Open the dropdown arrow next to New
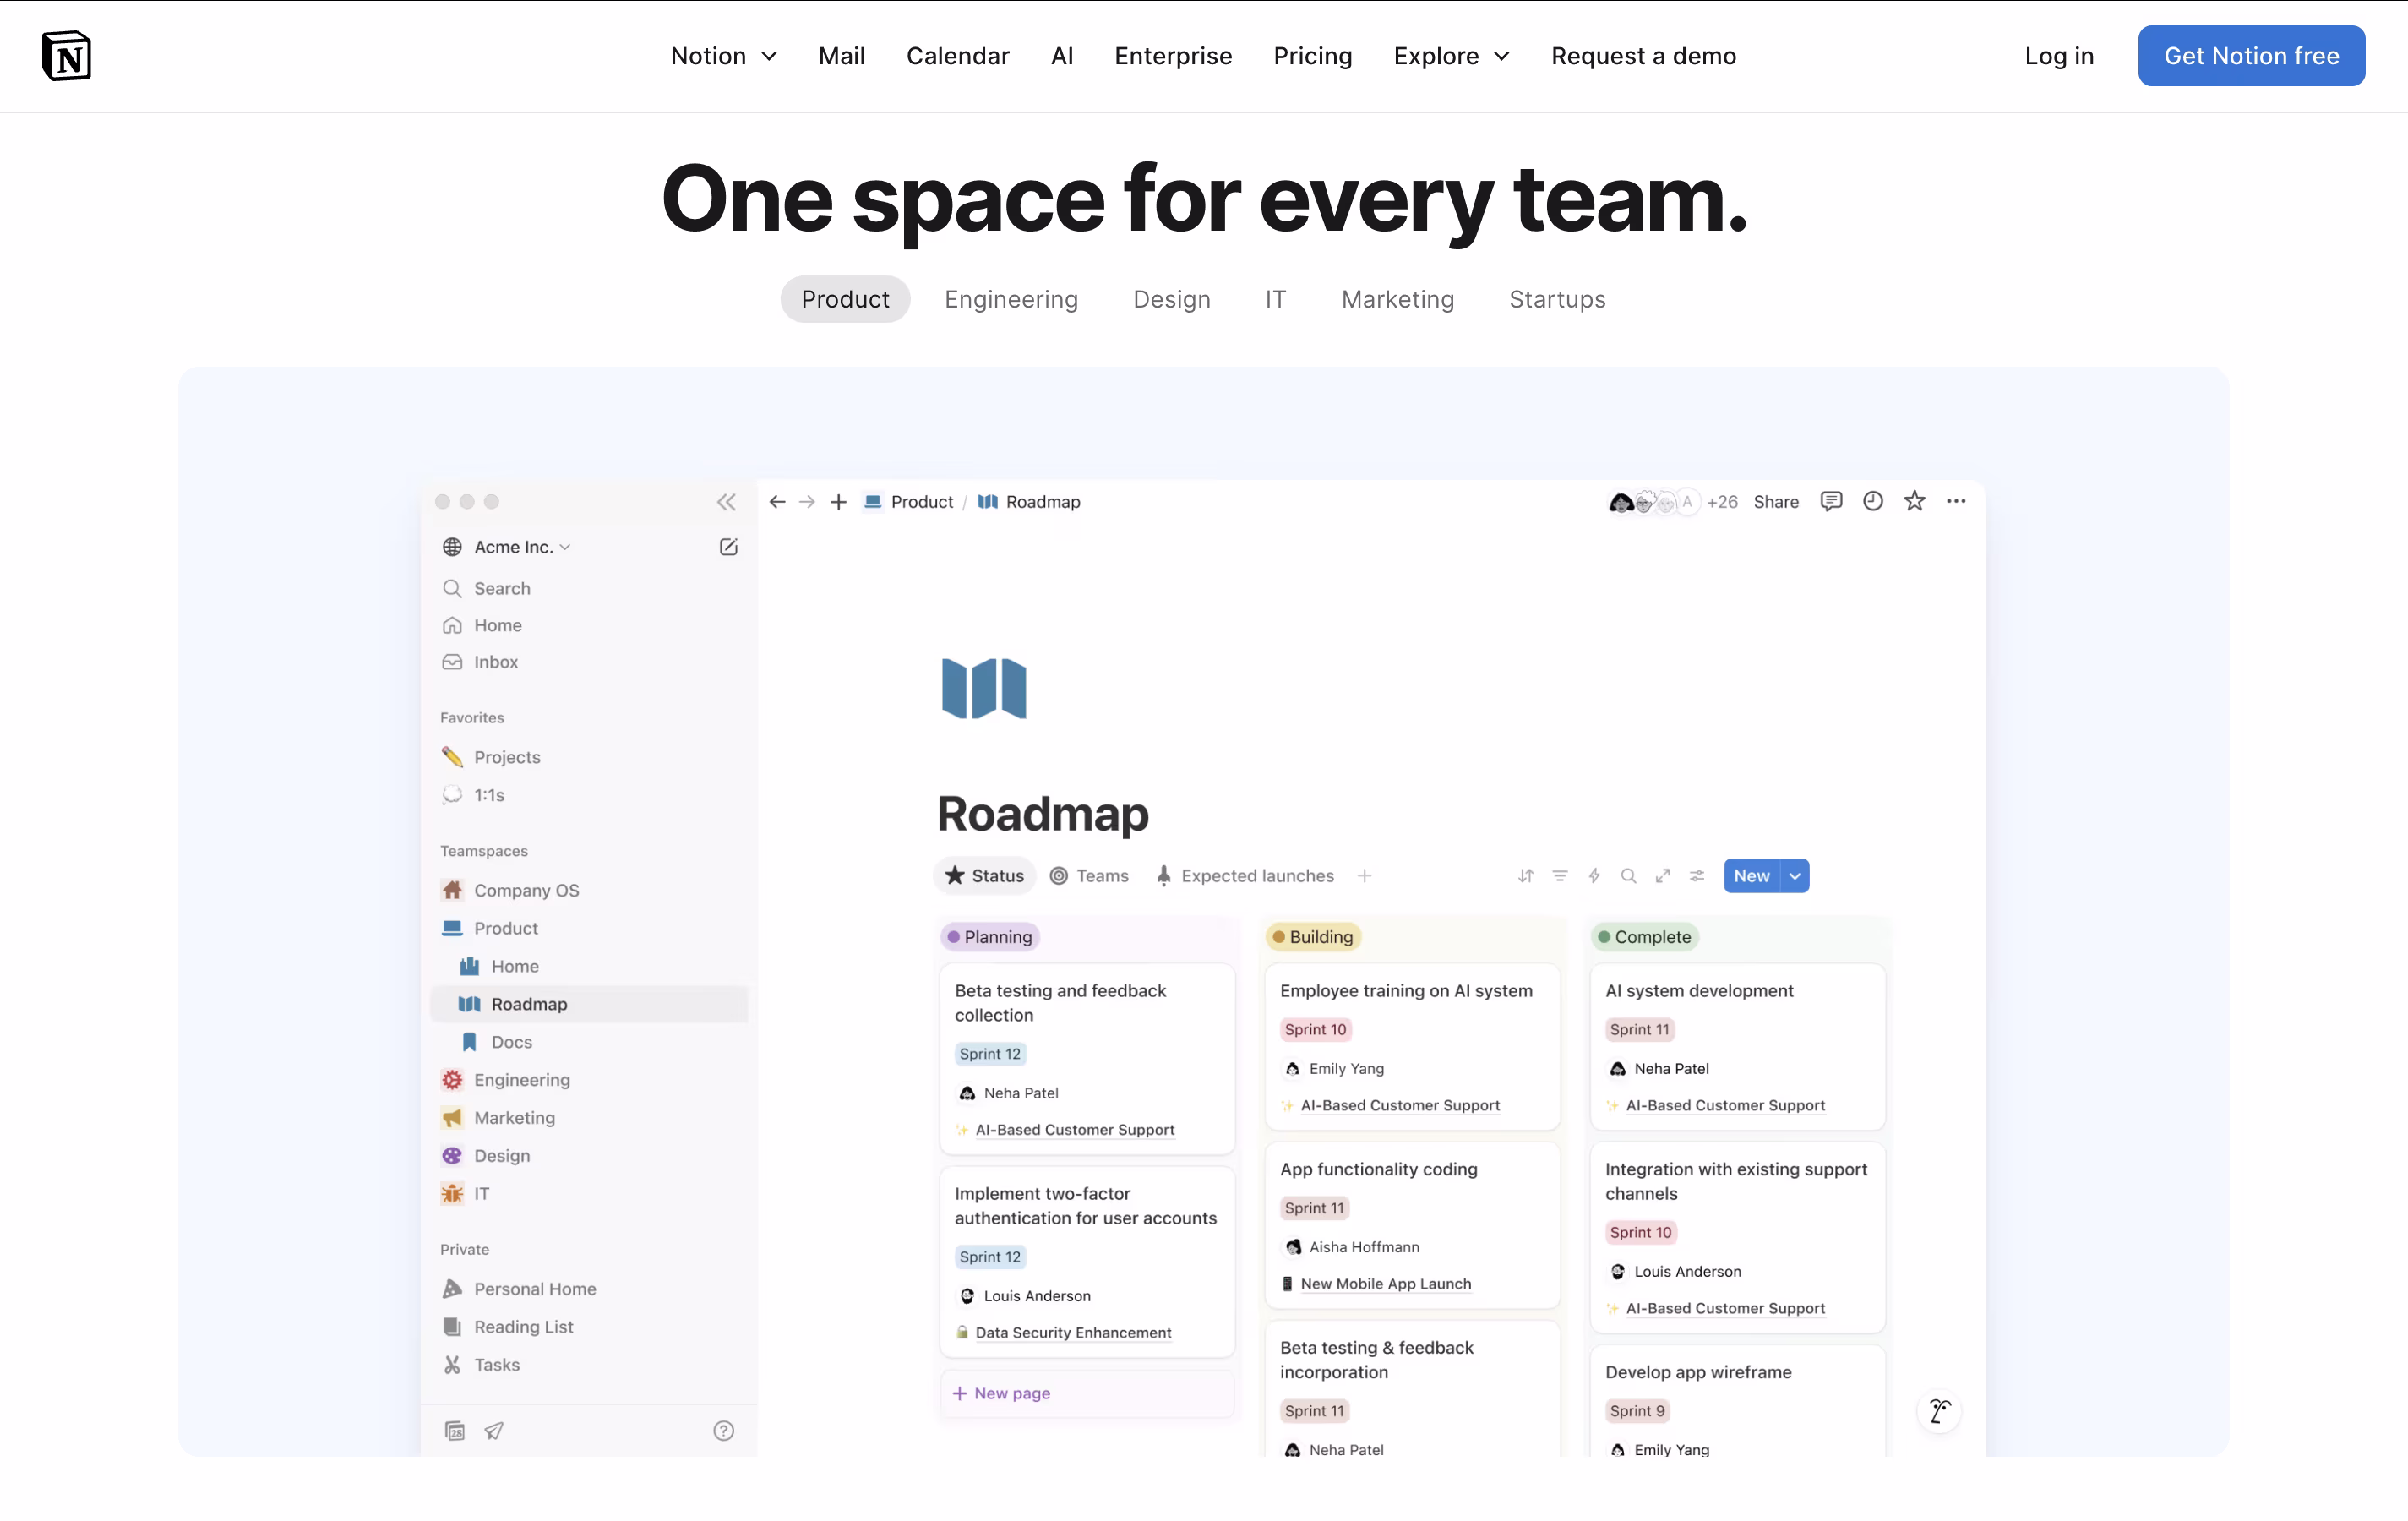This screenshot has width=2408, height=1521. [x=1795, y=876]
